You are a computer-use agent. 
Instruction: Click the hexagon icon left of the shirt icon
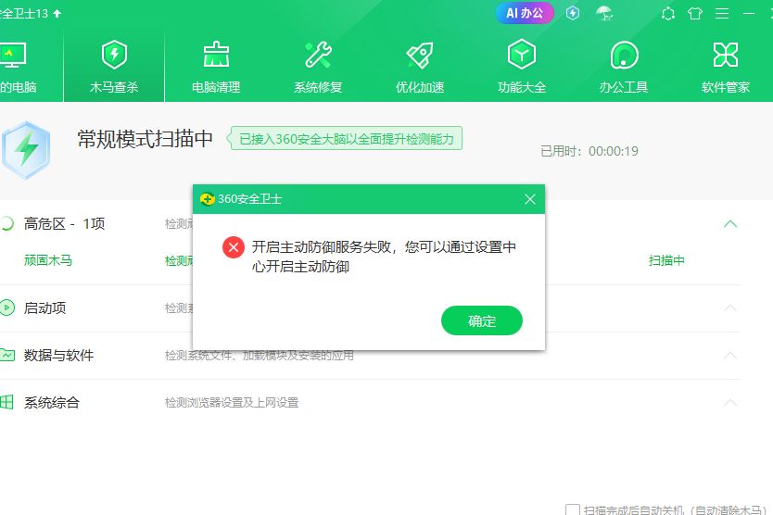point(668,13)
